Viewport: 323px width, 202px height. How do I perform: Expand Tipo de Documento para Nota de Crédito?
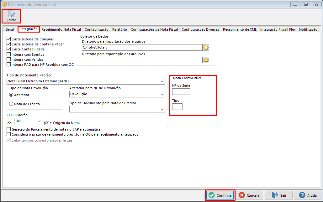click(162, 109)
